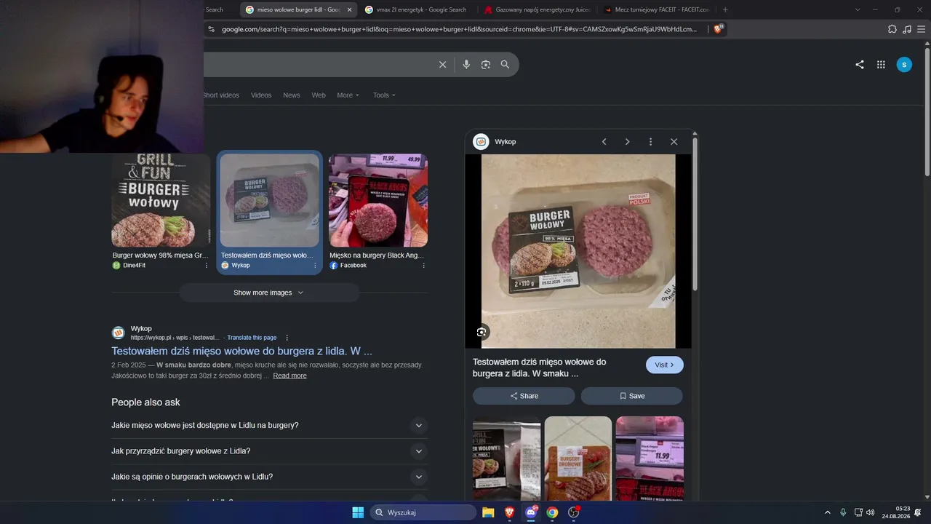Open three-dot menu beside Wykop search result
931x524 pixels.
pos(287,338)
